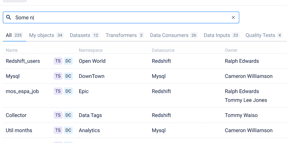Open the My objects tab
Screen dimensions: 287x143
pos(46,35)
